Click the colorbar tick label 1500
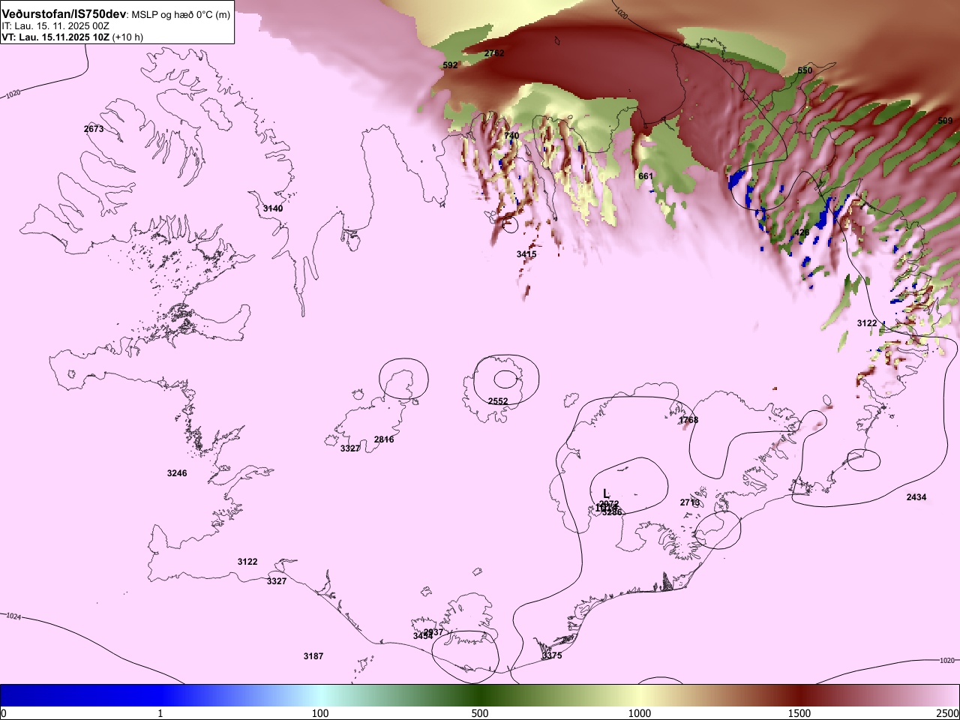The image size is (960, 720). (x=799, y=713)
